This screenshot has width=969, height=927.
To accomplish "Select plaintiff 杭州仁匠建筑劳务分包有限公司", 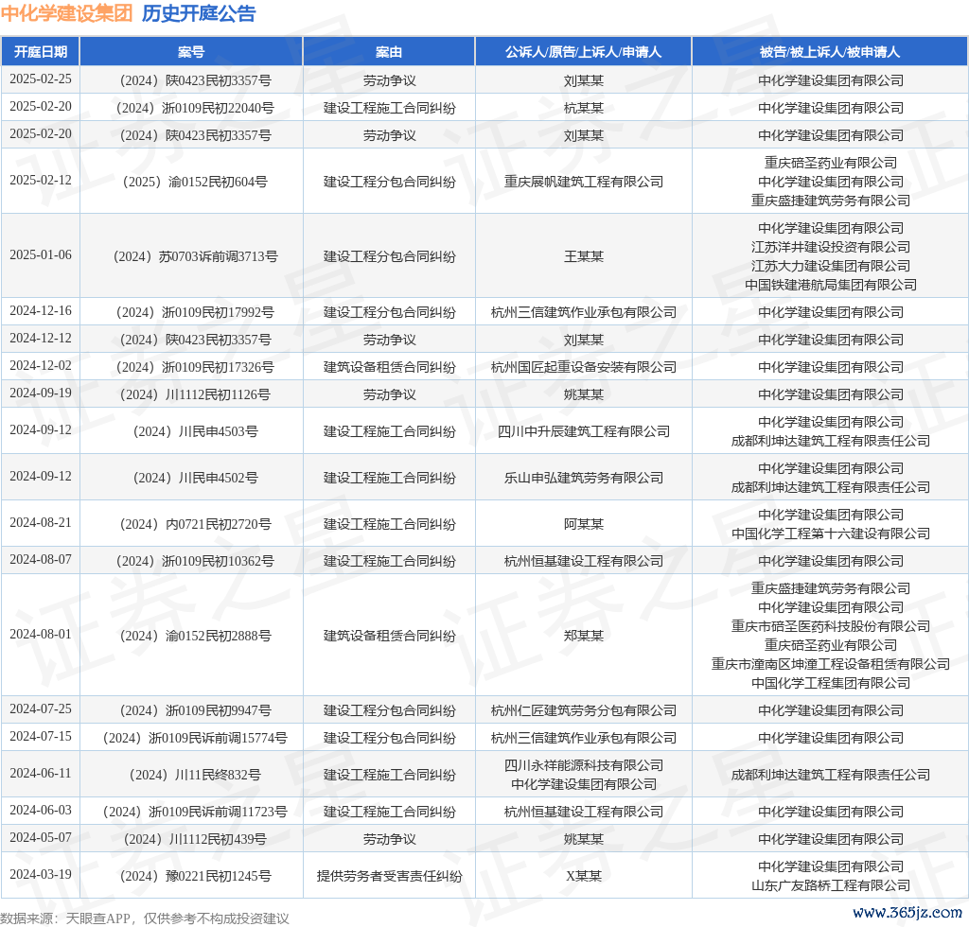I will point(583,710).
